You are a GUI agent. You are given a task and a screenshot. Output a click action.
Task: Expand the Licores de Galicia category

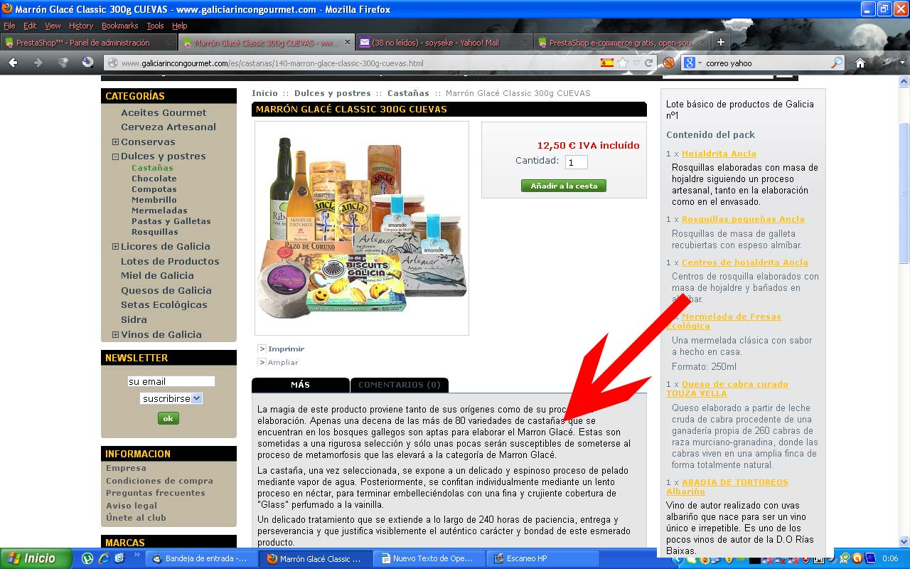click(115, 247)
